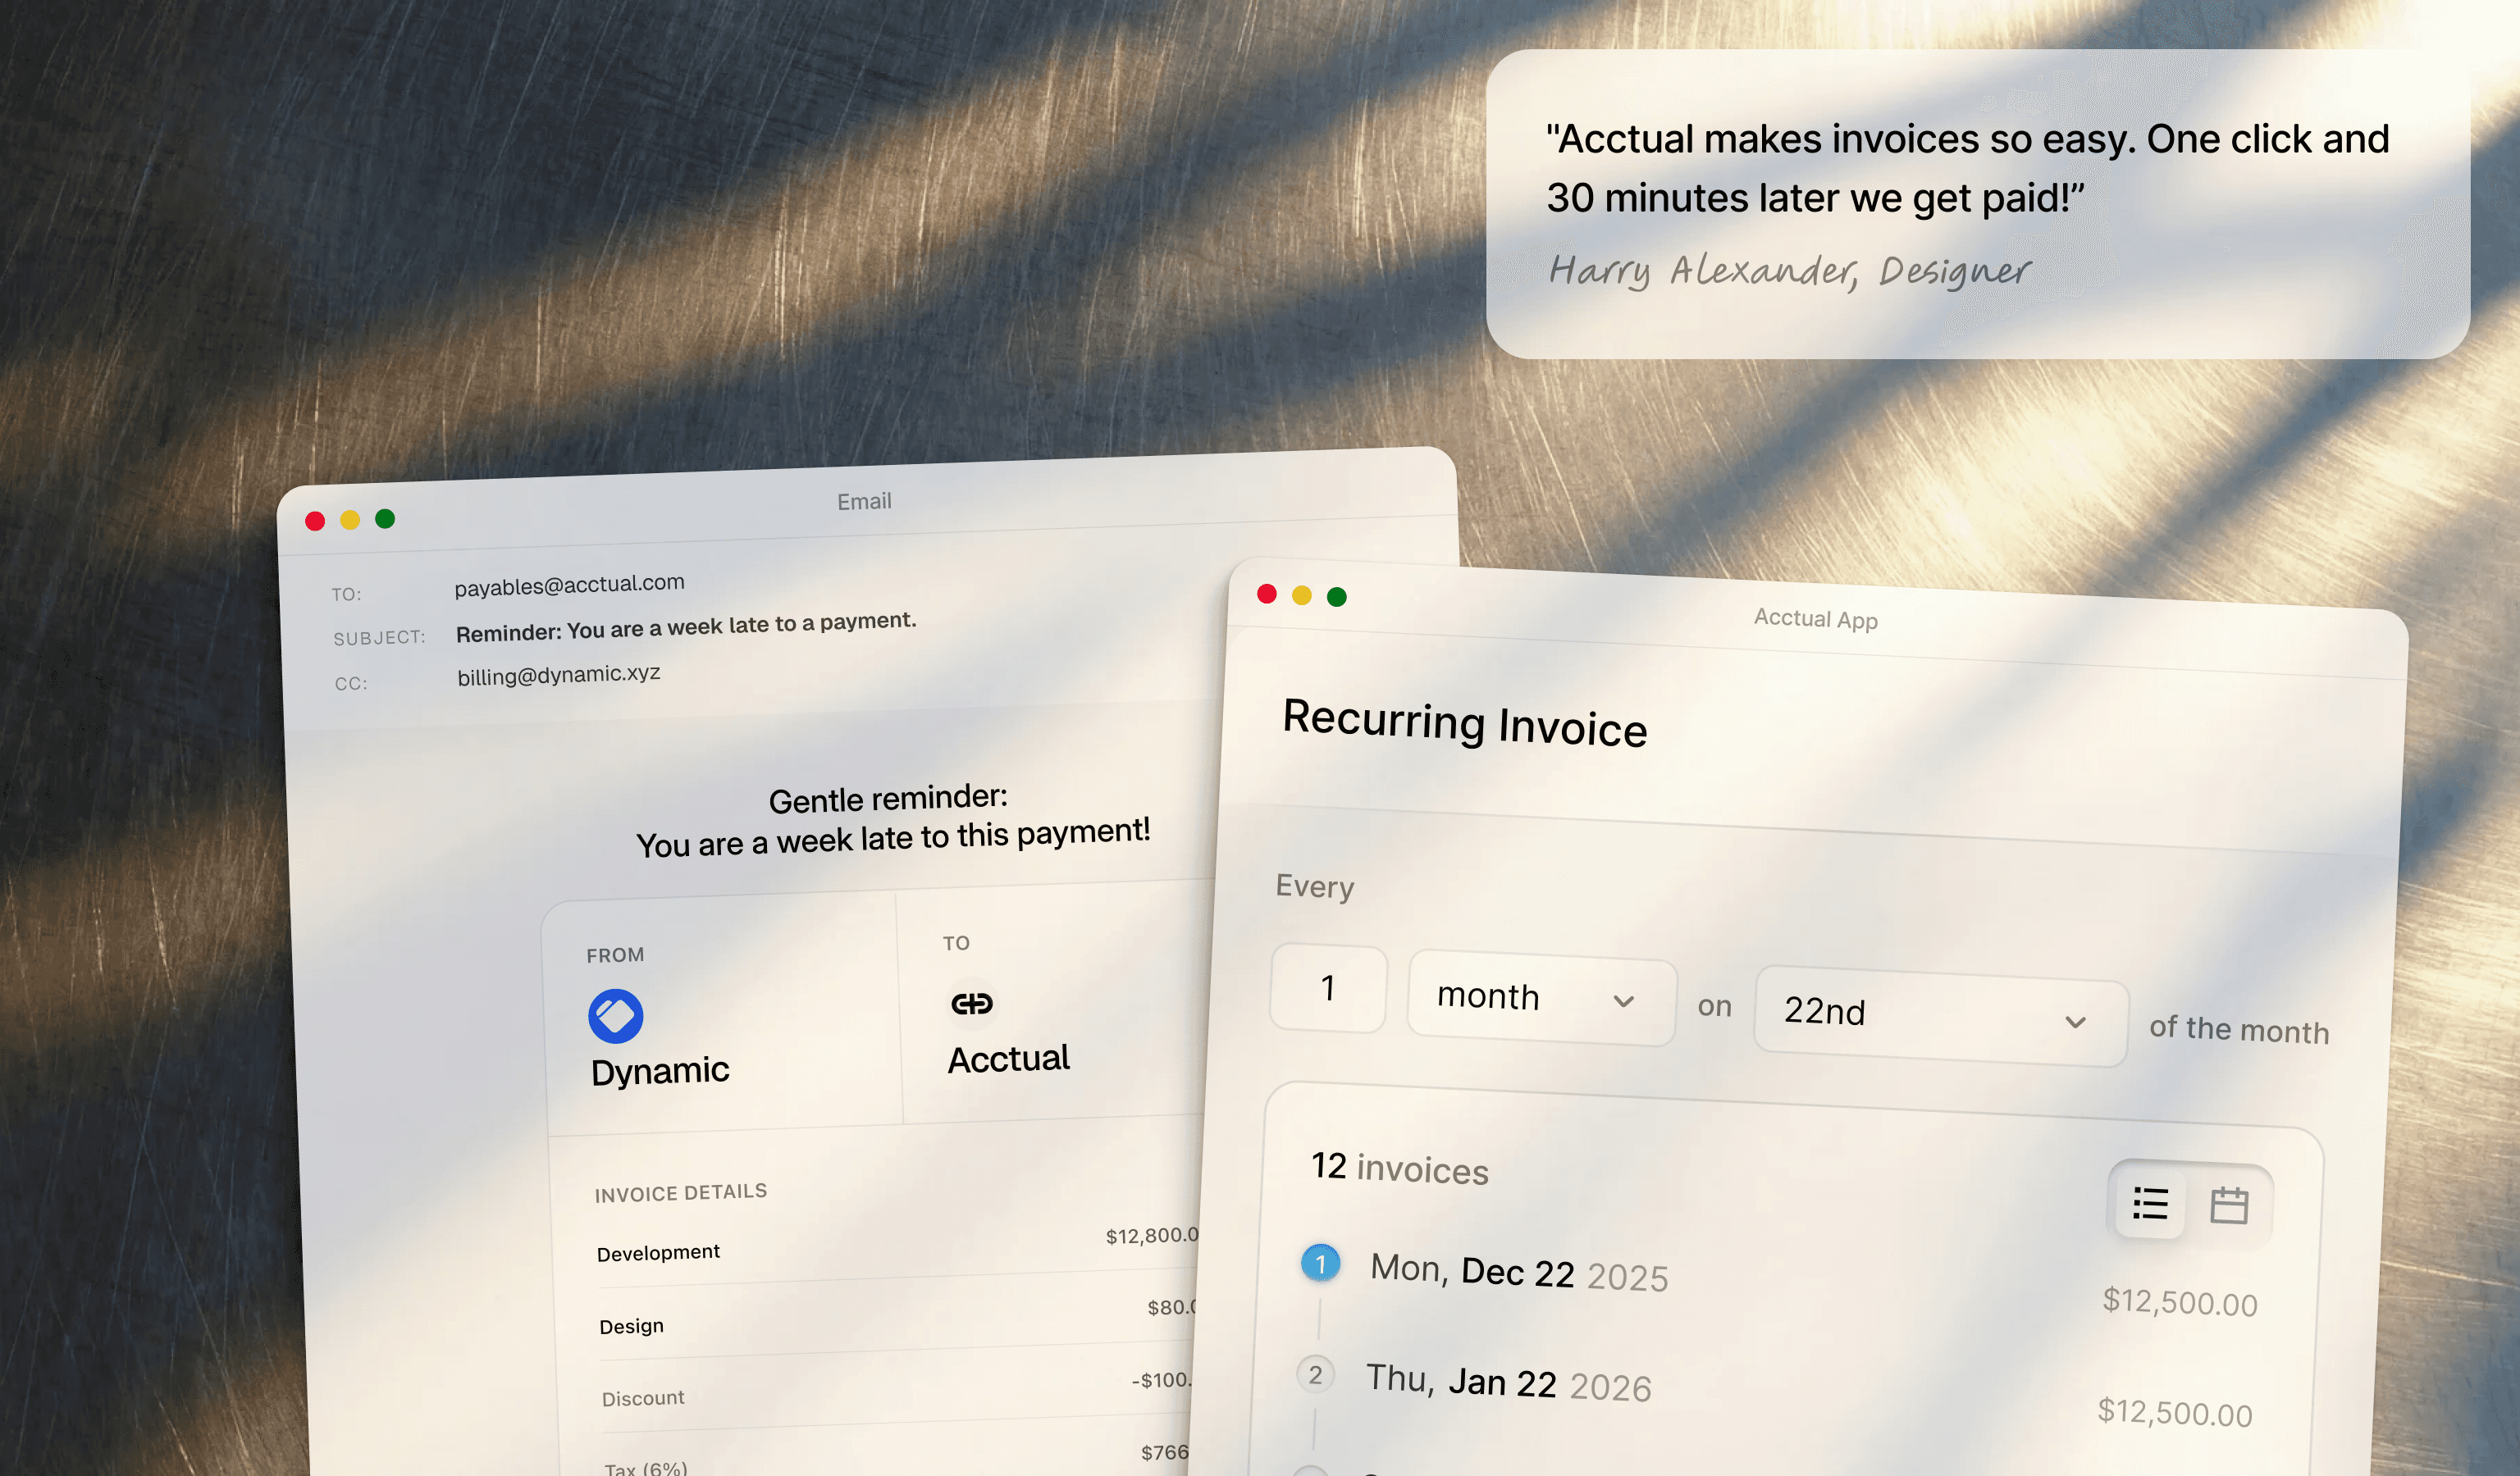The image size is (2520, 1476).
Task: Click the chevron in the 22nd selector
Action: pos(2076,1023)
